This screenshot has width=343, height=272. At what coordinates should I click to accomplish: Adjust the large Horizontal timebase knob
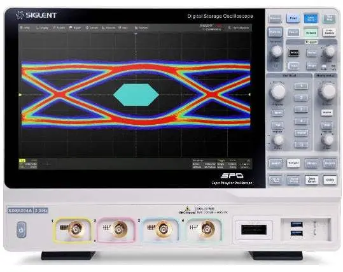[327, 91]
